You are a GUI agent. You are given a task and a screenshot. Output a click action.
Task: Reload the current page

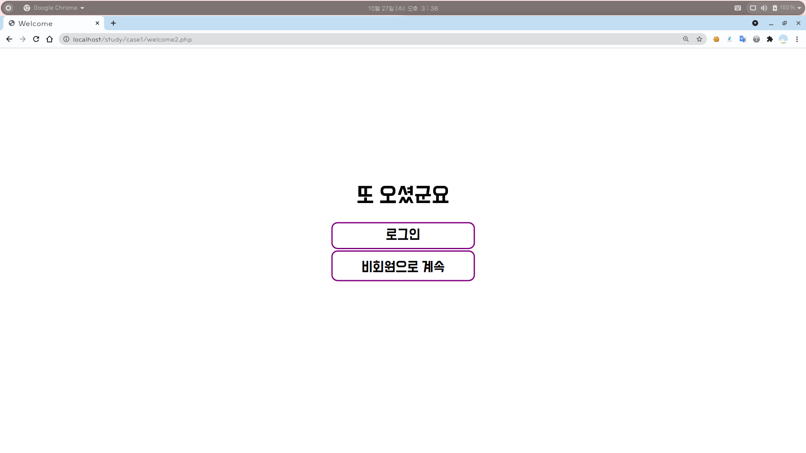[36, 39]
